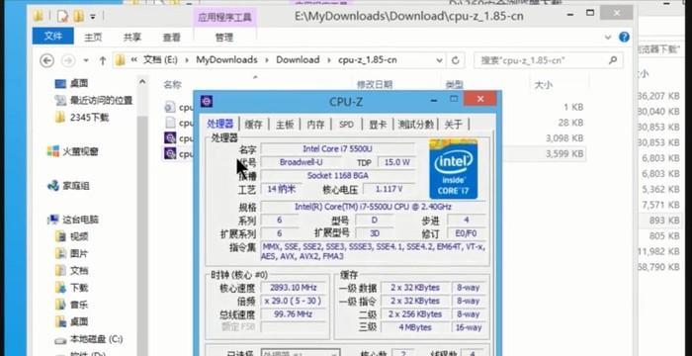The image size is (692, 356).
Task: Open the 文件 ribbon tab
Action: [53, 37]
